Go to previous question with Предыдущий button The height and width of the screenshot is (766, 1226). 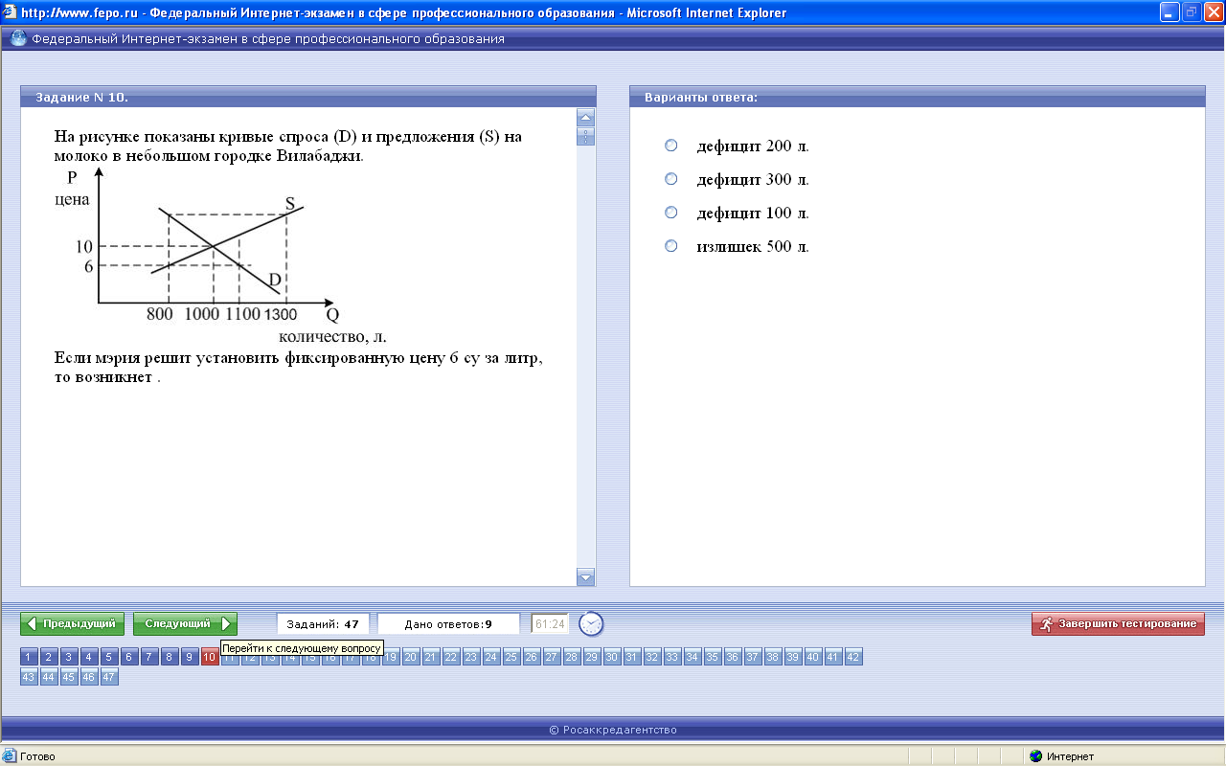pos(73,623)
